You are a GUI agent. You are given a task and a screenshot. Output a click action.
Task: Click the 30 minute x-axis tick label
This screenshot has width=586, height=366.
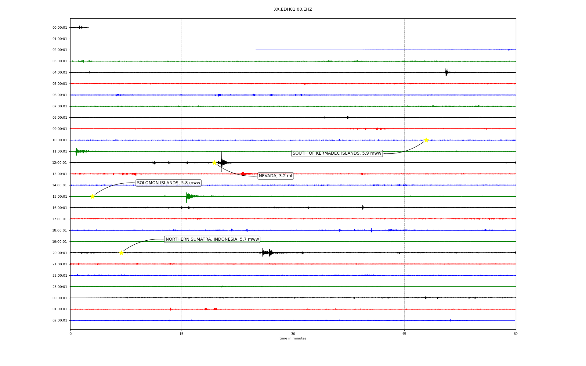pos(293,334)
